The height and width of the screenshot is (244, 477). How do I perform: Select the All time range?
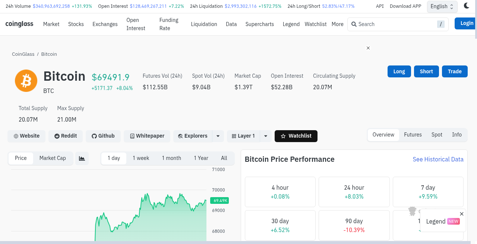224,158
